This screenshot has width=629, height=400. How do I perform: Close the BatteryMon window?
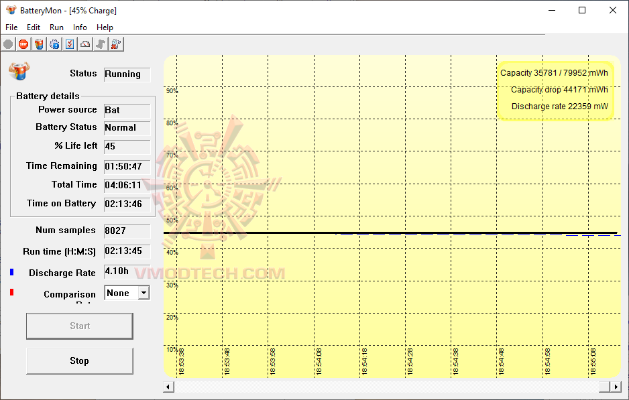pyautogui.click(x=612, y=11)
